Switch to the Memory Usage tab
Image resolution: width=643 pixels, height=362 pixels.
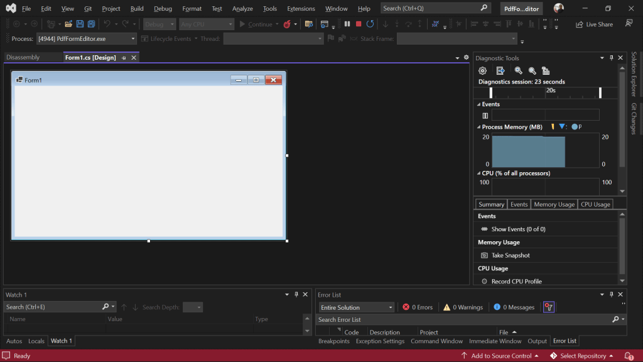tap(554, 204)
